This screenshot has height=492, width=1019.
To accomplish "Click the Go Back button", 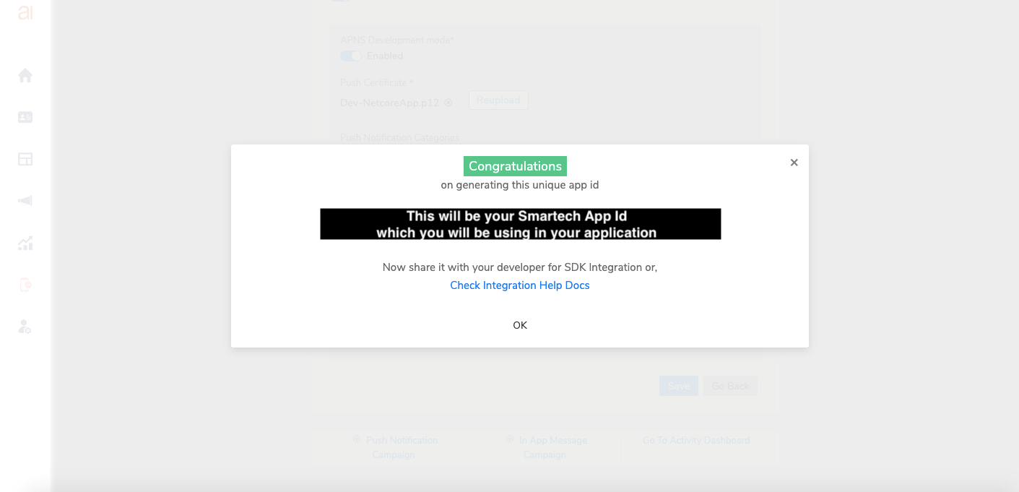I will tap(730, 386).
